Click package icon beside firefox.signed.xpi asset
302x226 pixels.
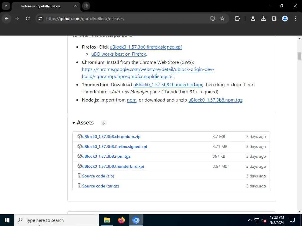click(x=79, y=147)
